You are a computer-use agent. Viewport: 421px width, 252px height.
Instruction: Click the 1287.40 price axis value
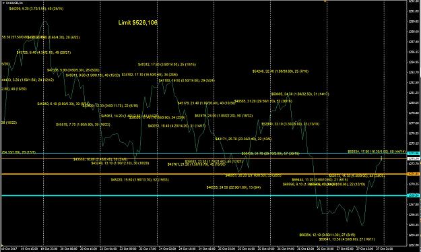click(x=414, y=42)
